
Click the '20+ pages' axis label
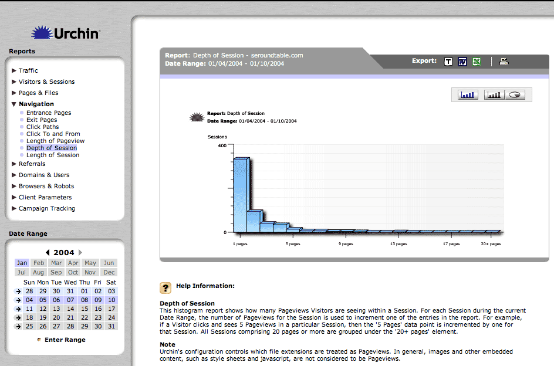tap(491, 244)
